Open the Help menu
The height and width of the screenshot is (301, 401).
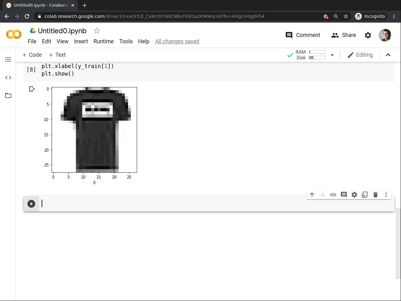click(144, 41)
